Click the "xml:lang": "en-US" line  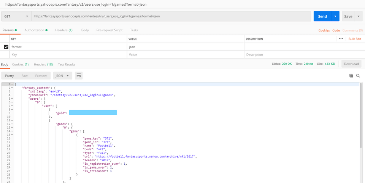[x=45, y=91]
